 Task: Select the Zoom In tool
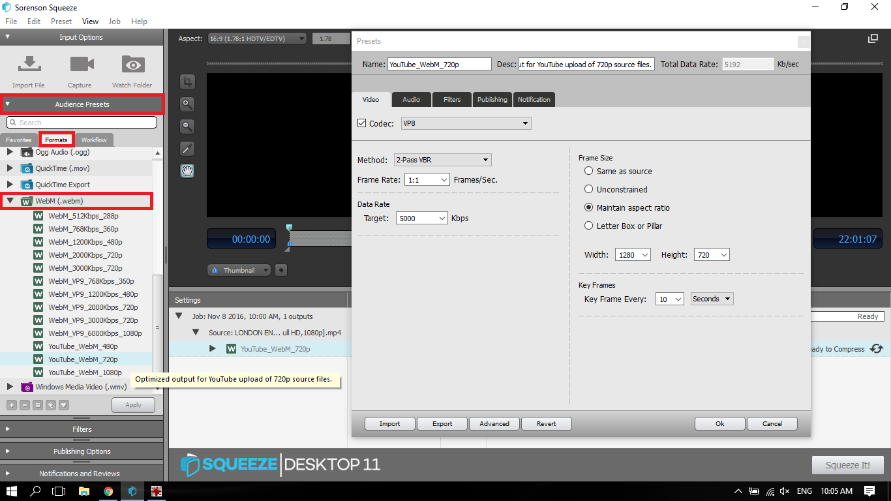(187, 104)
